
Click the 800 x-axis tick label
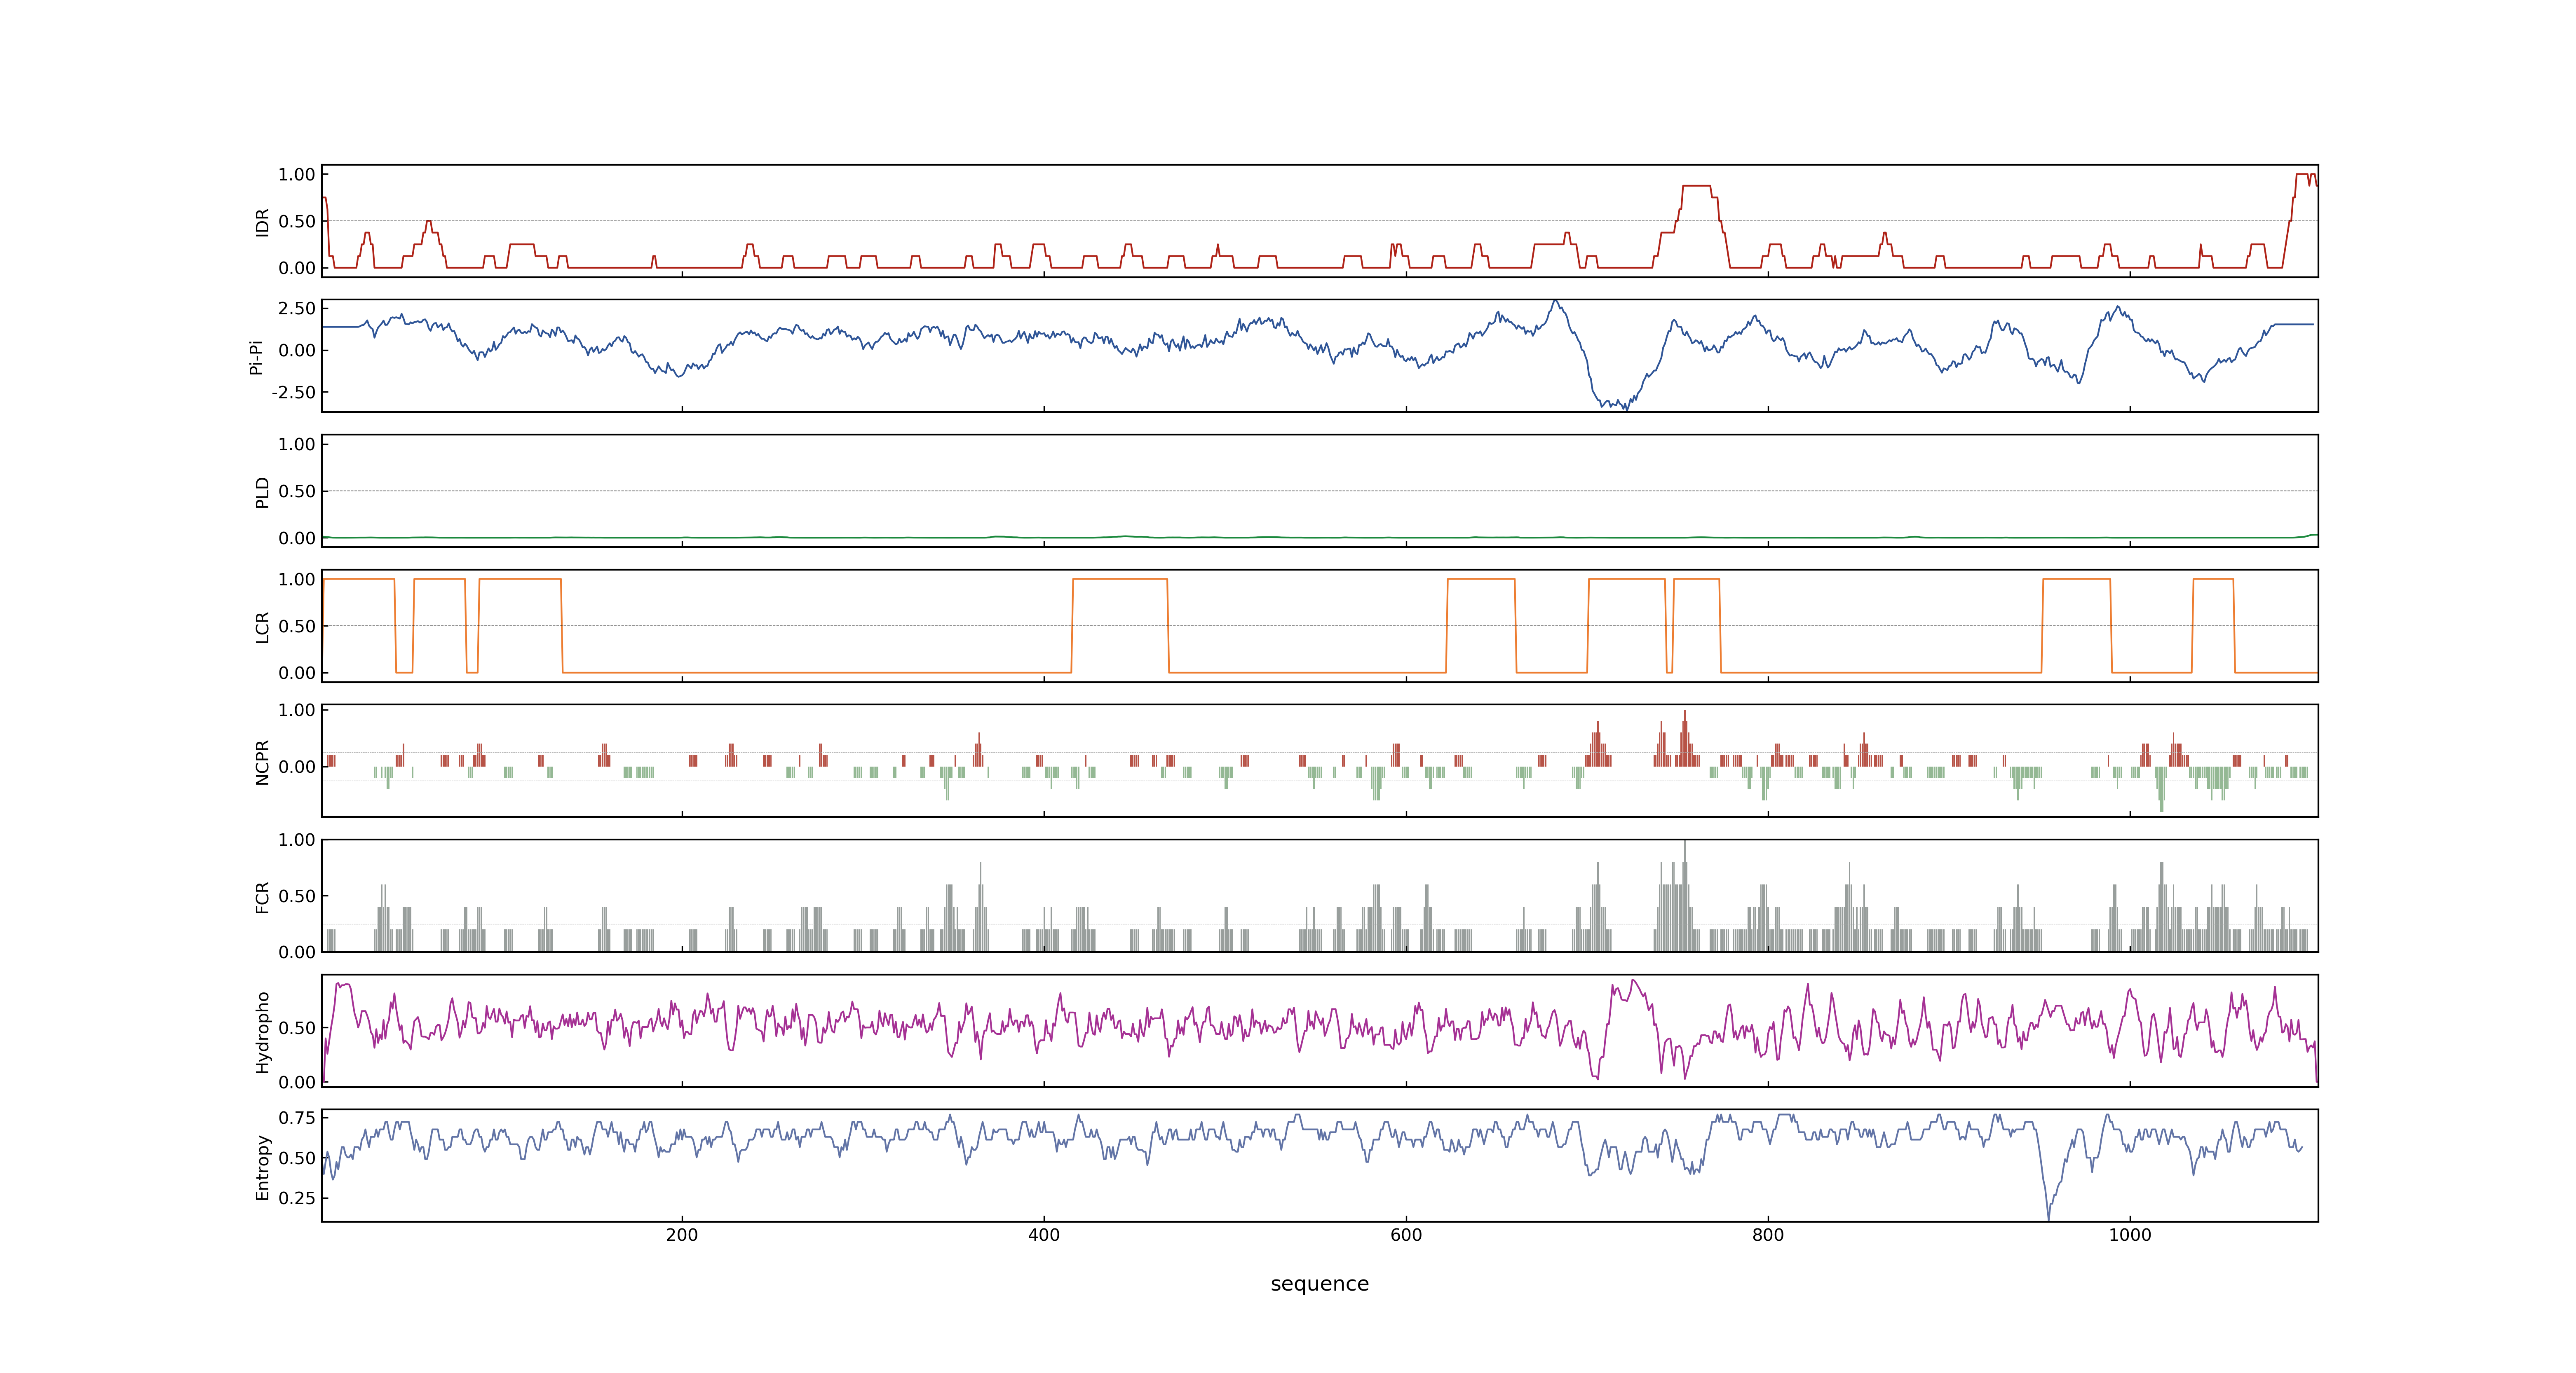point(1768,1235)
